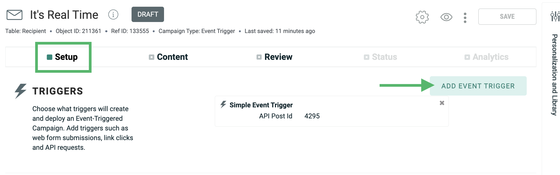Preview campaign with the eye icon
The image size is (560, 175).
[x=446, y=17]
